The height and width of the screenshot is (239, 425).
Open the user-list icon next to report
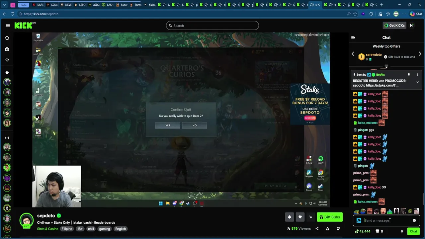click(x=338, y=229)
